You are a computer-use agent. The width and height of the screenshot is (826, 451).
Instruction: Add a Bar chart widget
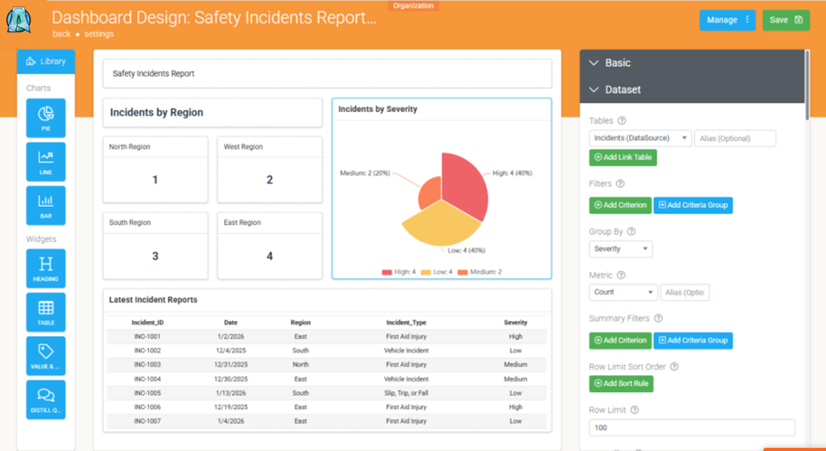[46, 205]
